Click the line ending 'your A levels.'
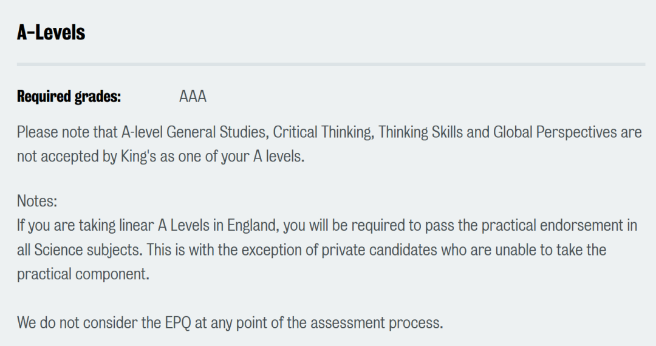Screen dimensions: 656x346 tap(160, 156)
